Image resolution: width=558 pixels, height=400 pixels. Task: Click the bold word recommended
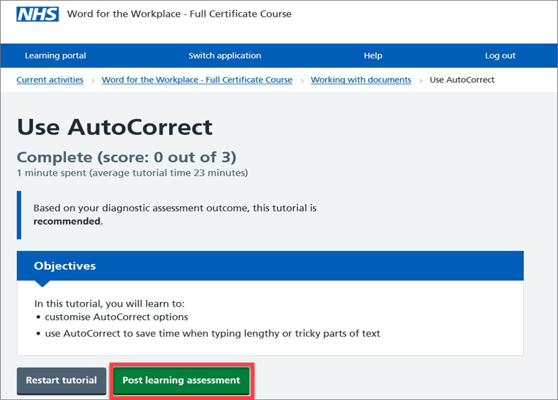tap(67, 221)
